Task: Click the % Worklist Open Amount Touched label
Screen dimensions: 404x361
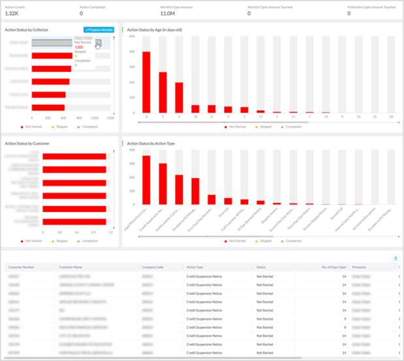Action: tap(371, 7)
